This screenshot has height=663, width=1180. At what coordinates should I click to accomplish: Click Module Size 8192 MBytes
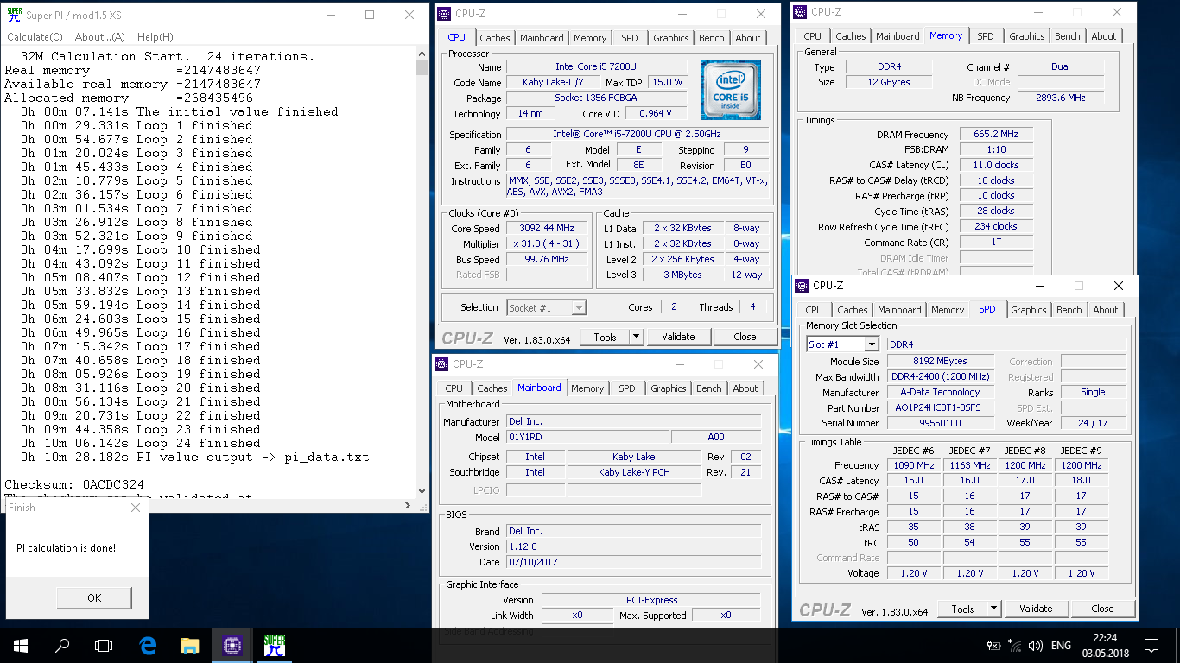(940, 362)
